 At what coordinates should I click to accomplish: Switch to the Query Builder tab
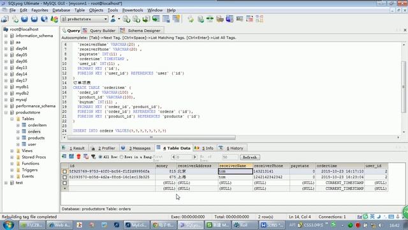click(x=99, y=31)
